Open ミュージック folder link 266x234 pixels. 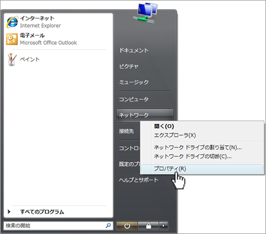click(x=134, y=82)
